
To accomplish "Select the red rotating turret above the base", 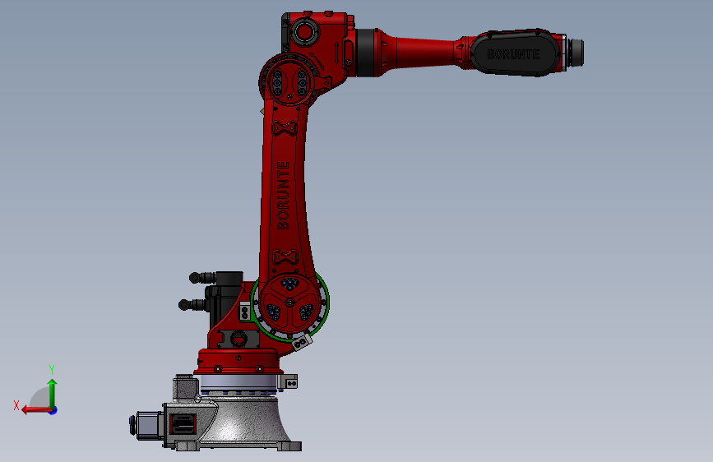I will tap(238, 362).
